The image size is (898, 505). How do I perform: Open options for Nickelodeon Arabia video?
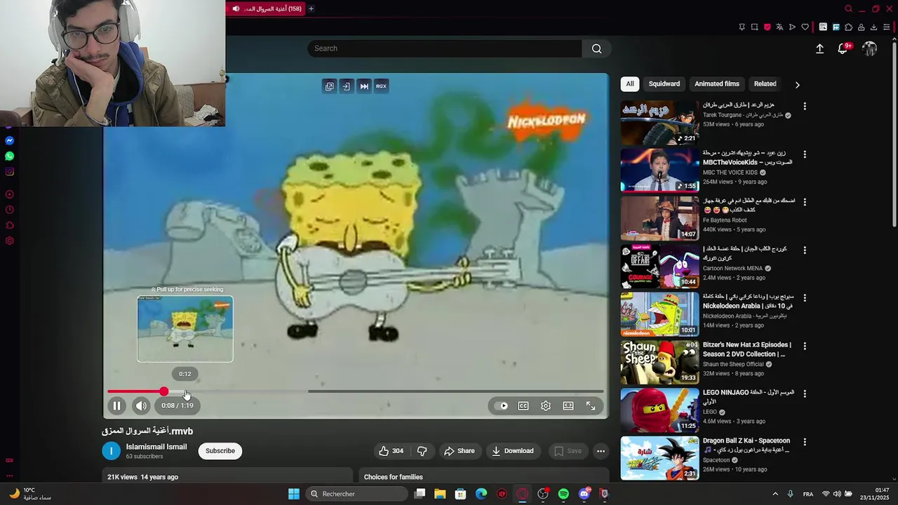[x=805, y=298]
